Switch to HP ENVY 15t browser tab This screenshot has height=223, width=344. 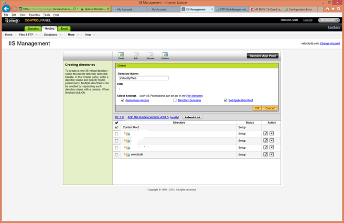tap(266, 9)
